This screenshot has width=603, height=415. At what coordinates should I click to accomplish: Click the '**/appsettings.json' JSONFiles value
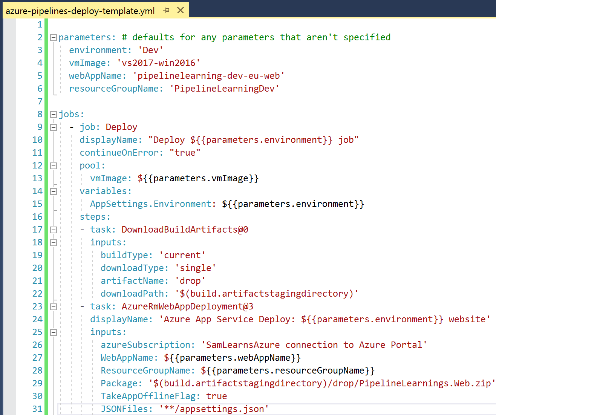coord(214,409)
